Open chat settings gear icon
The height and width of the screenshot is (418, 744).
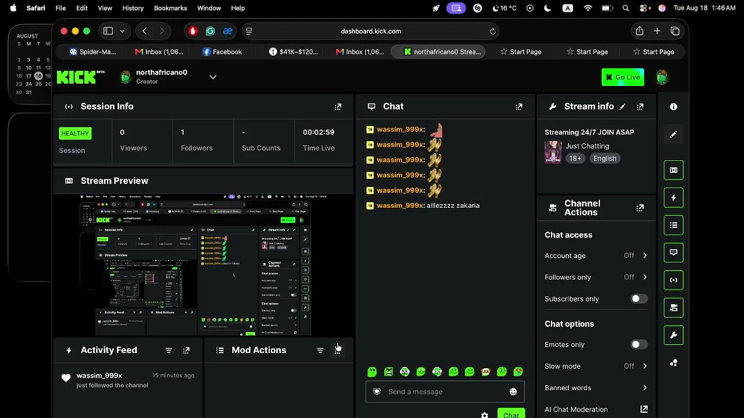click(485, 416)
